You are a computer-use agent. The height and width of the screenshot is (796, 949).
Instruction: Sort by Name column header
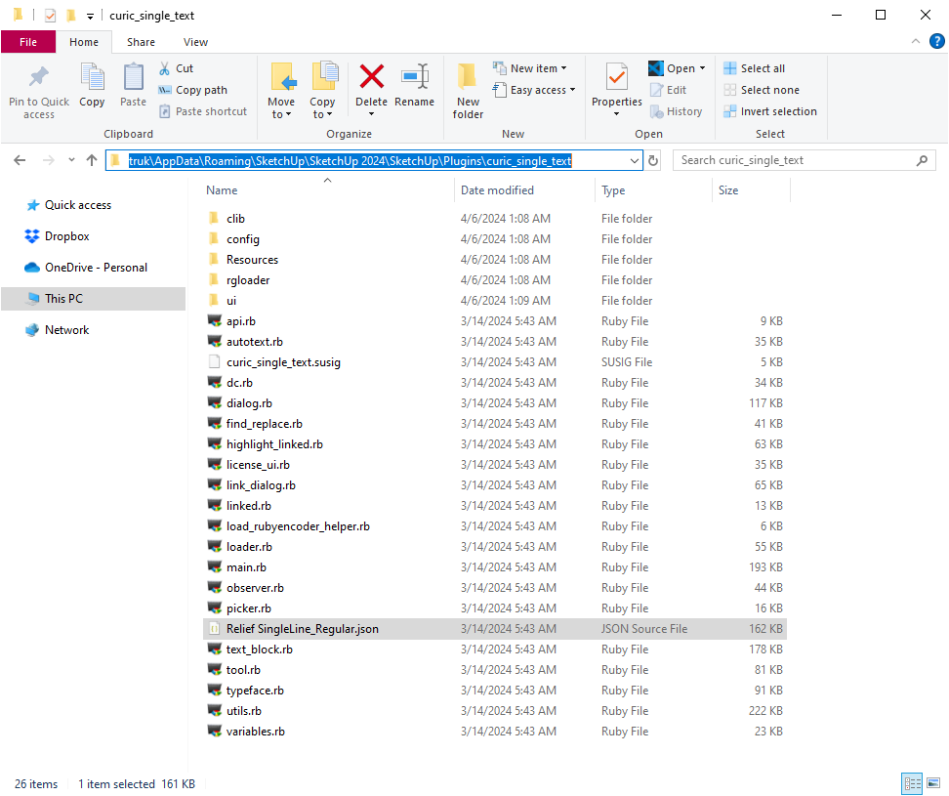pyautogui.click(x=222, y=190)
